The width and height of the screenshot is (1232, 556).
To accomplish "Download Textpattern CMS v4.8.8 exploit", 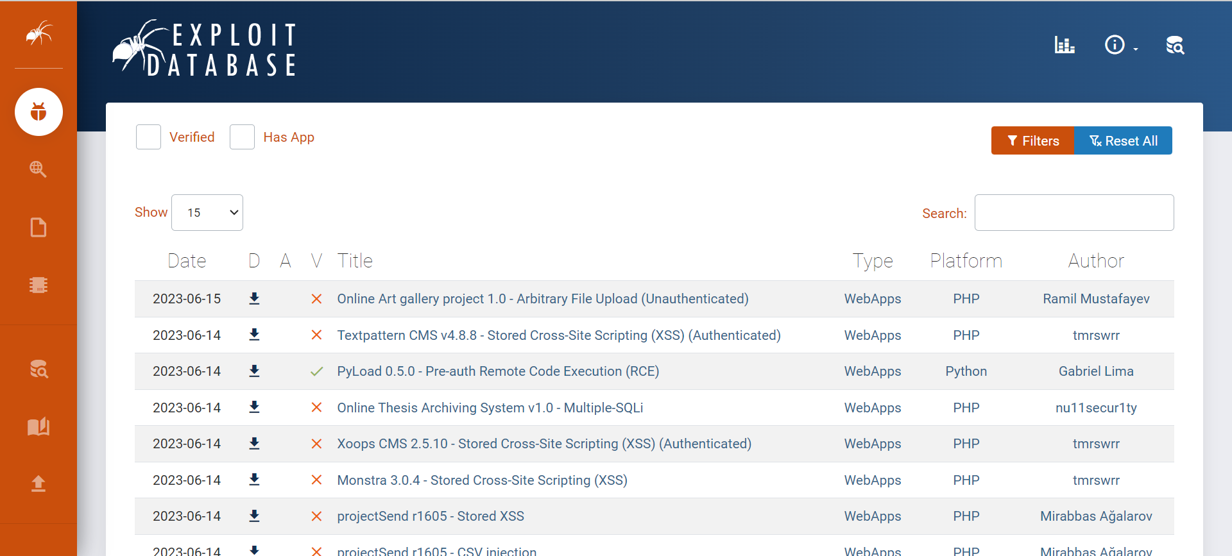I will 254,335.
